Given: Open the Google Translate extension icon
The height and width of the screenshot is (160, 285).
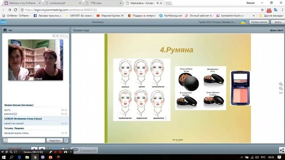Looking at the screenshot, I should (276, 10).
